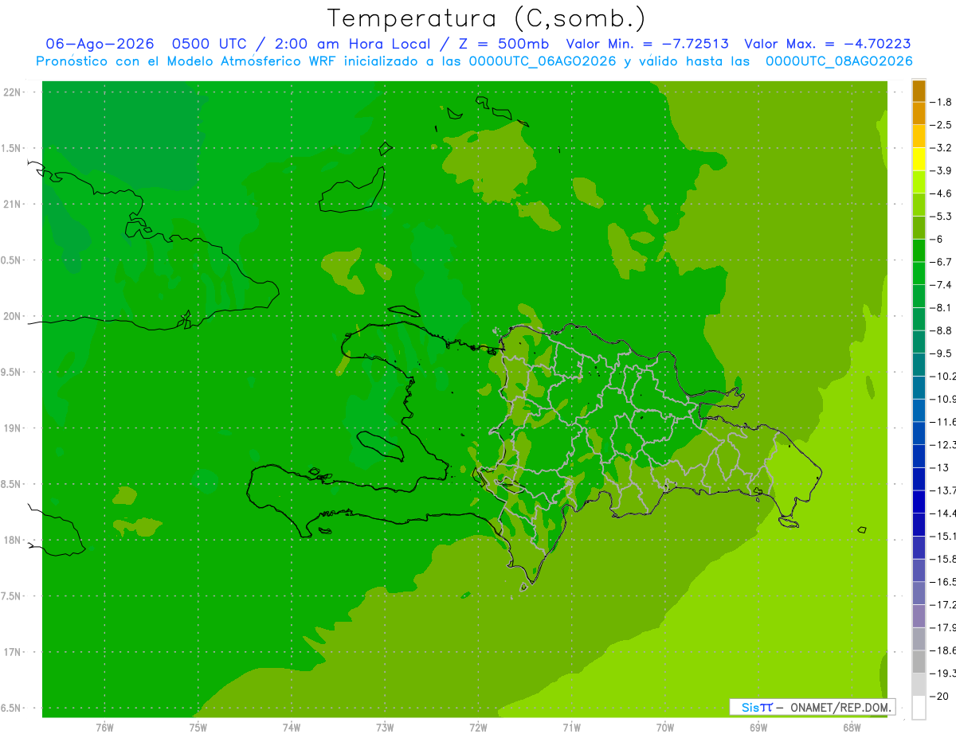This screenshot has height=738, width=956.
Task: Select the 'Z = 500mb' level text
Action: tap(502, 44)
